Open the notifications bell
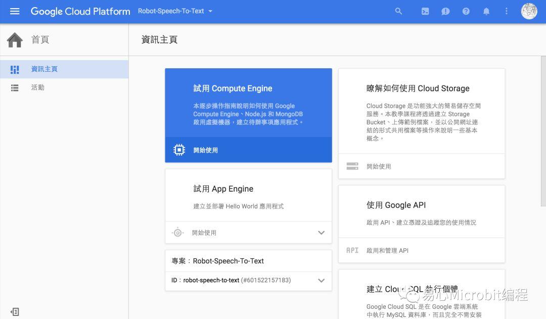Viewport: 546px width, 319px height. point(486,12)
